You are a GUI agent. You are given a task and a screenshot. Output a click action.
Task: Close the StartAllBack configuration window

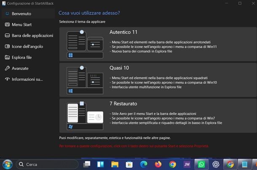click(x=253, y=3)
